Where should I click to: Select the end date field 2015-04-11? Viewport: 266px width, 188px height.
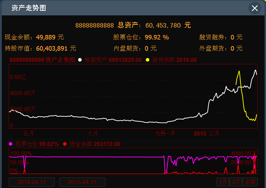pyautogui.click(x=82, y=182)
